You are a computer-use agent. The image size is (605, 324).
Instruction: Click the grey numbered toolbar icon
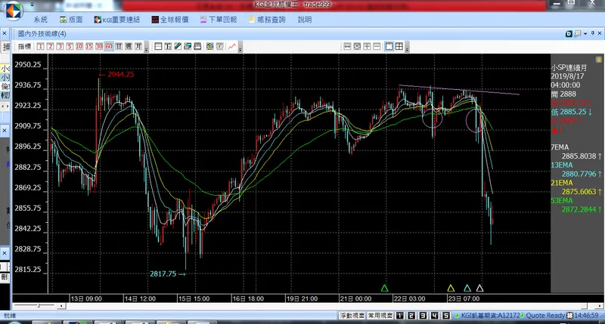[220, 47]
